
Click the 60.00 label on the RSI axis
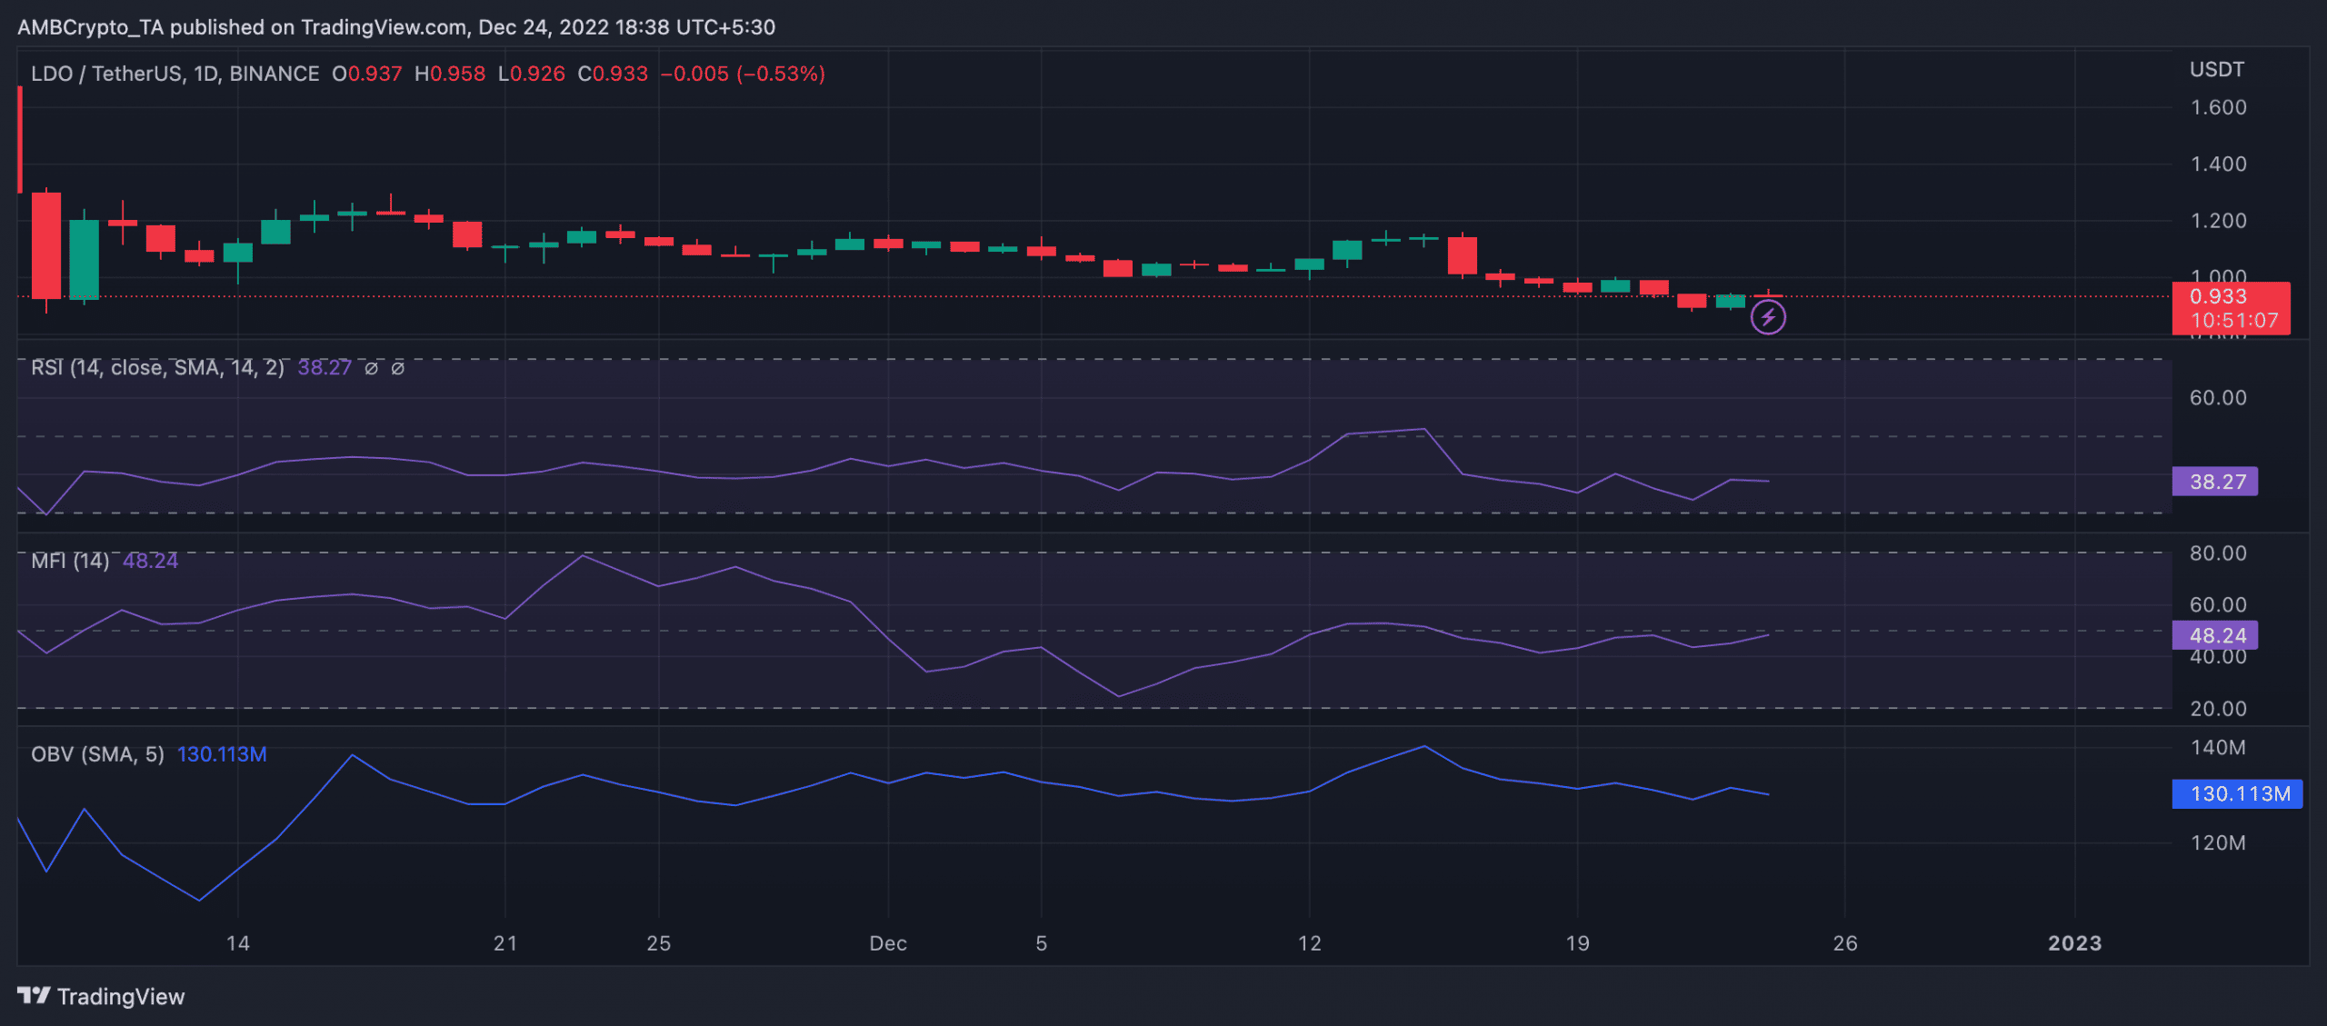(2218, 397)
